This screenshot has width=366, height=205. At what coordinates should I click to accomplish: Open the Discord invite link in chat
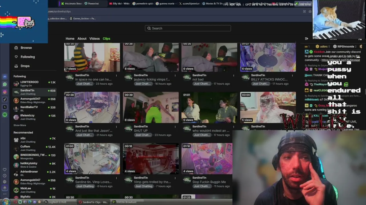click(x=341, y=60)
